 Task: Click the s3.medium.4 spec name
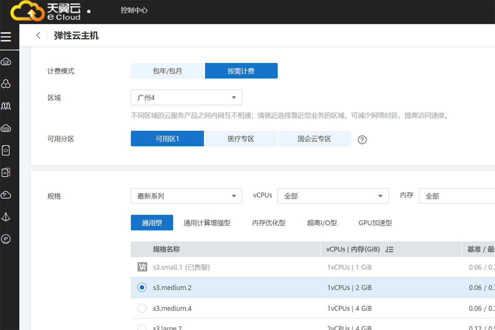(172, 308)
